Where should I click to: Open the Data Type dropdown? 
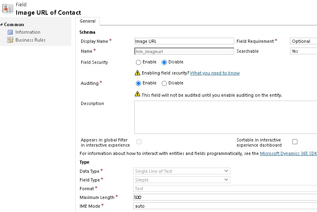coord(181,171)
